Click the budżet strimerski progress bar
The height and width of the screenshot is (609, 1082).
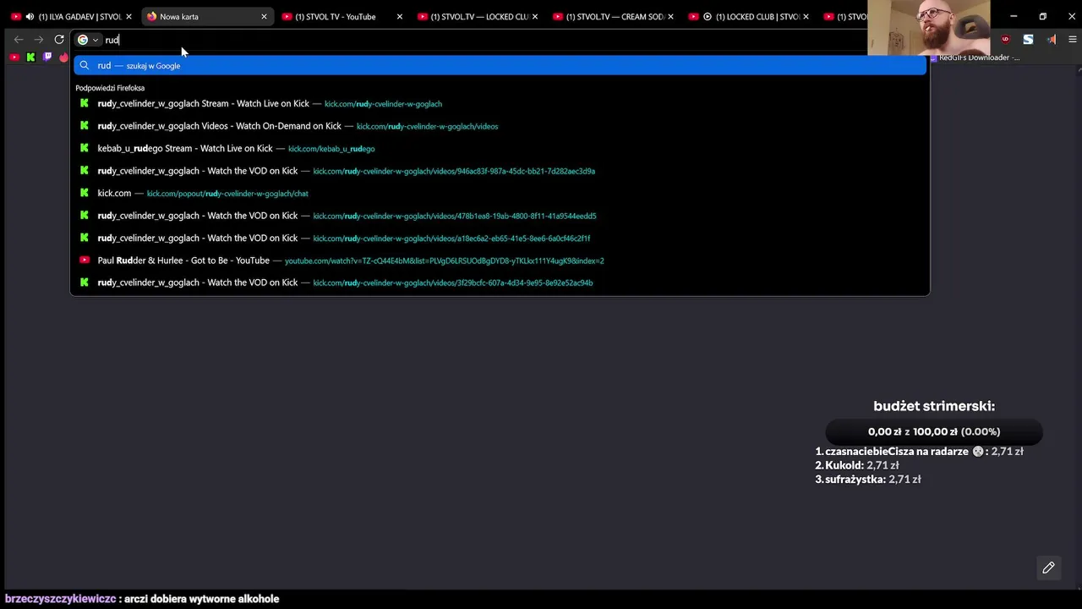point(934,431)
